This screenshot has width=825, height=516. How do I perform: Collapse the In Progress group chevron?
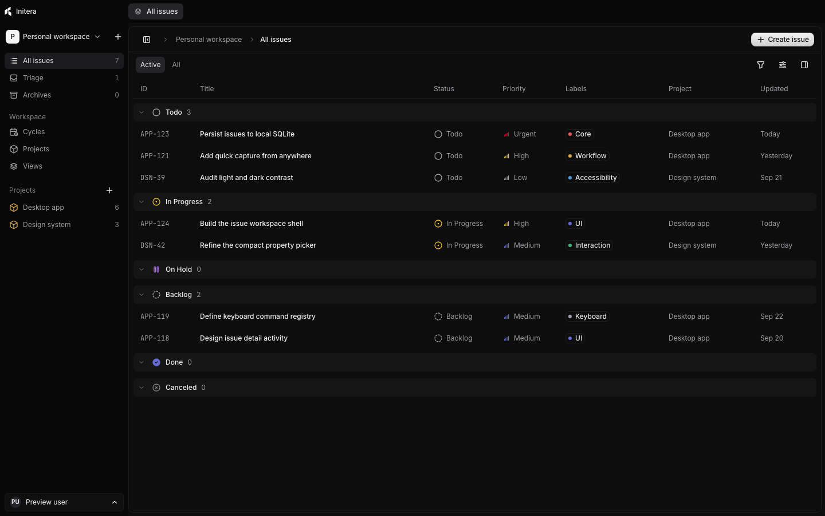pyautogui.click(x=142, y=202)
